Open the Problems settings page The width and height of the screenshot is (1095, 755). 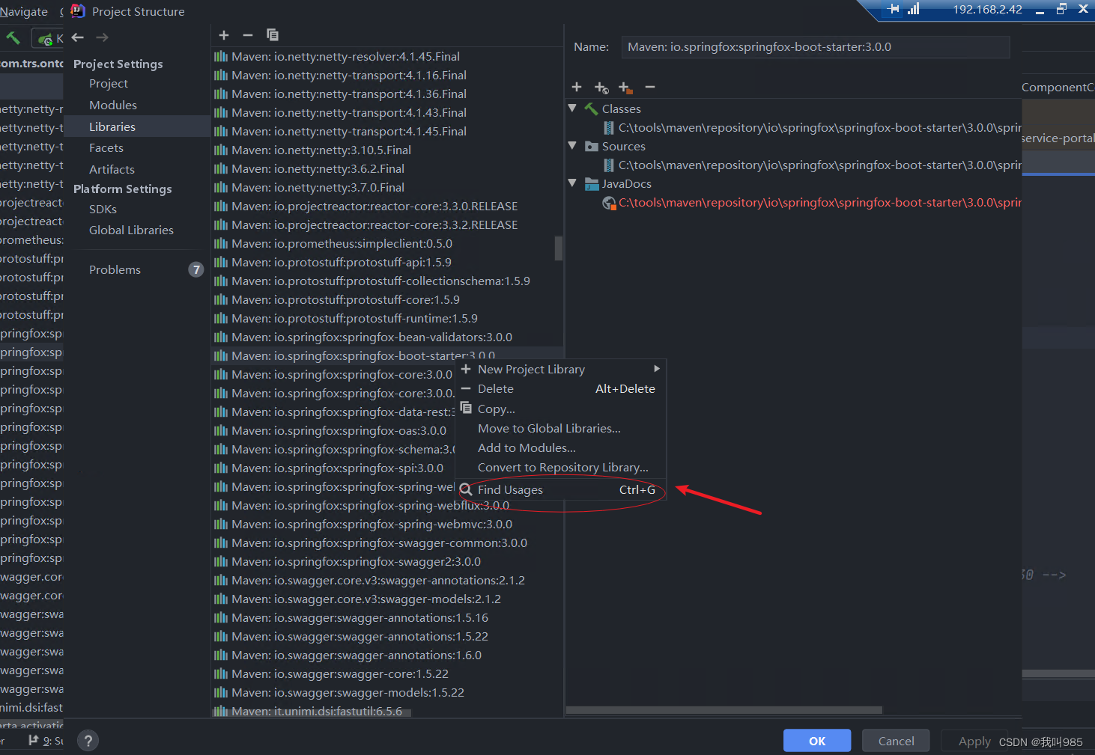pos(115,270)
